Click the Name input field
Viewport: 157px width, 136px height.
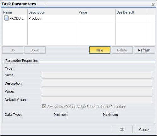tap(97, 75)
